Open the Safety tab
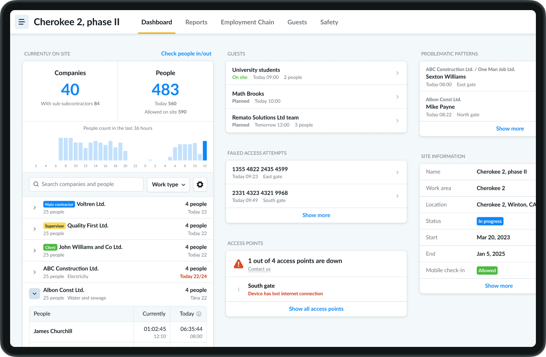The width and height of the screenshot is (546, 357). coord(329,22)
